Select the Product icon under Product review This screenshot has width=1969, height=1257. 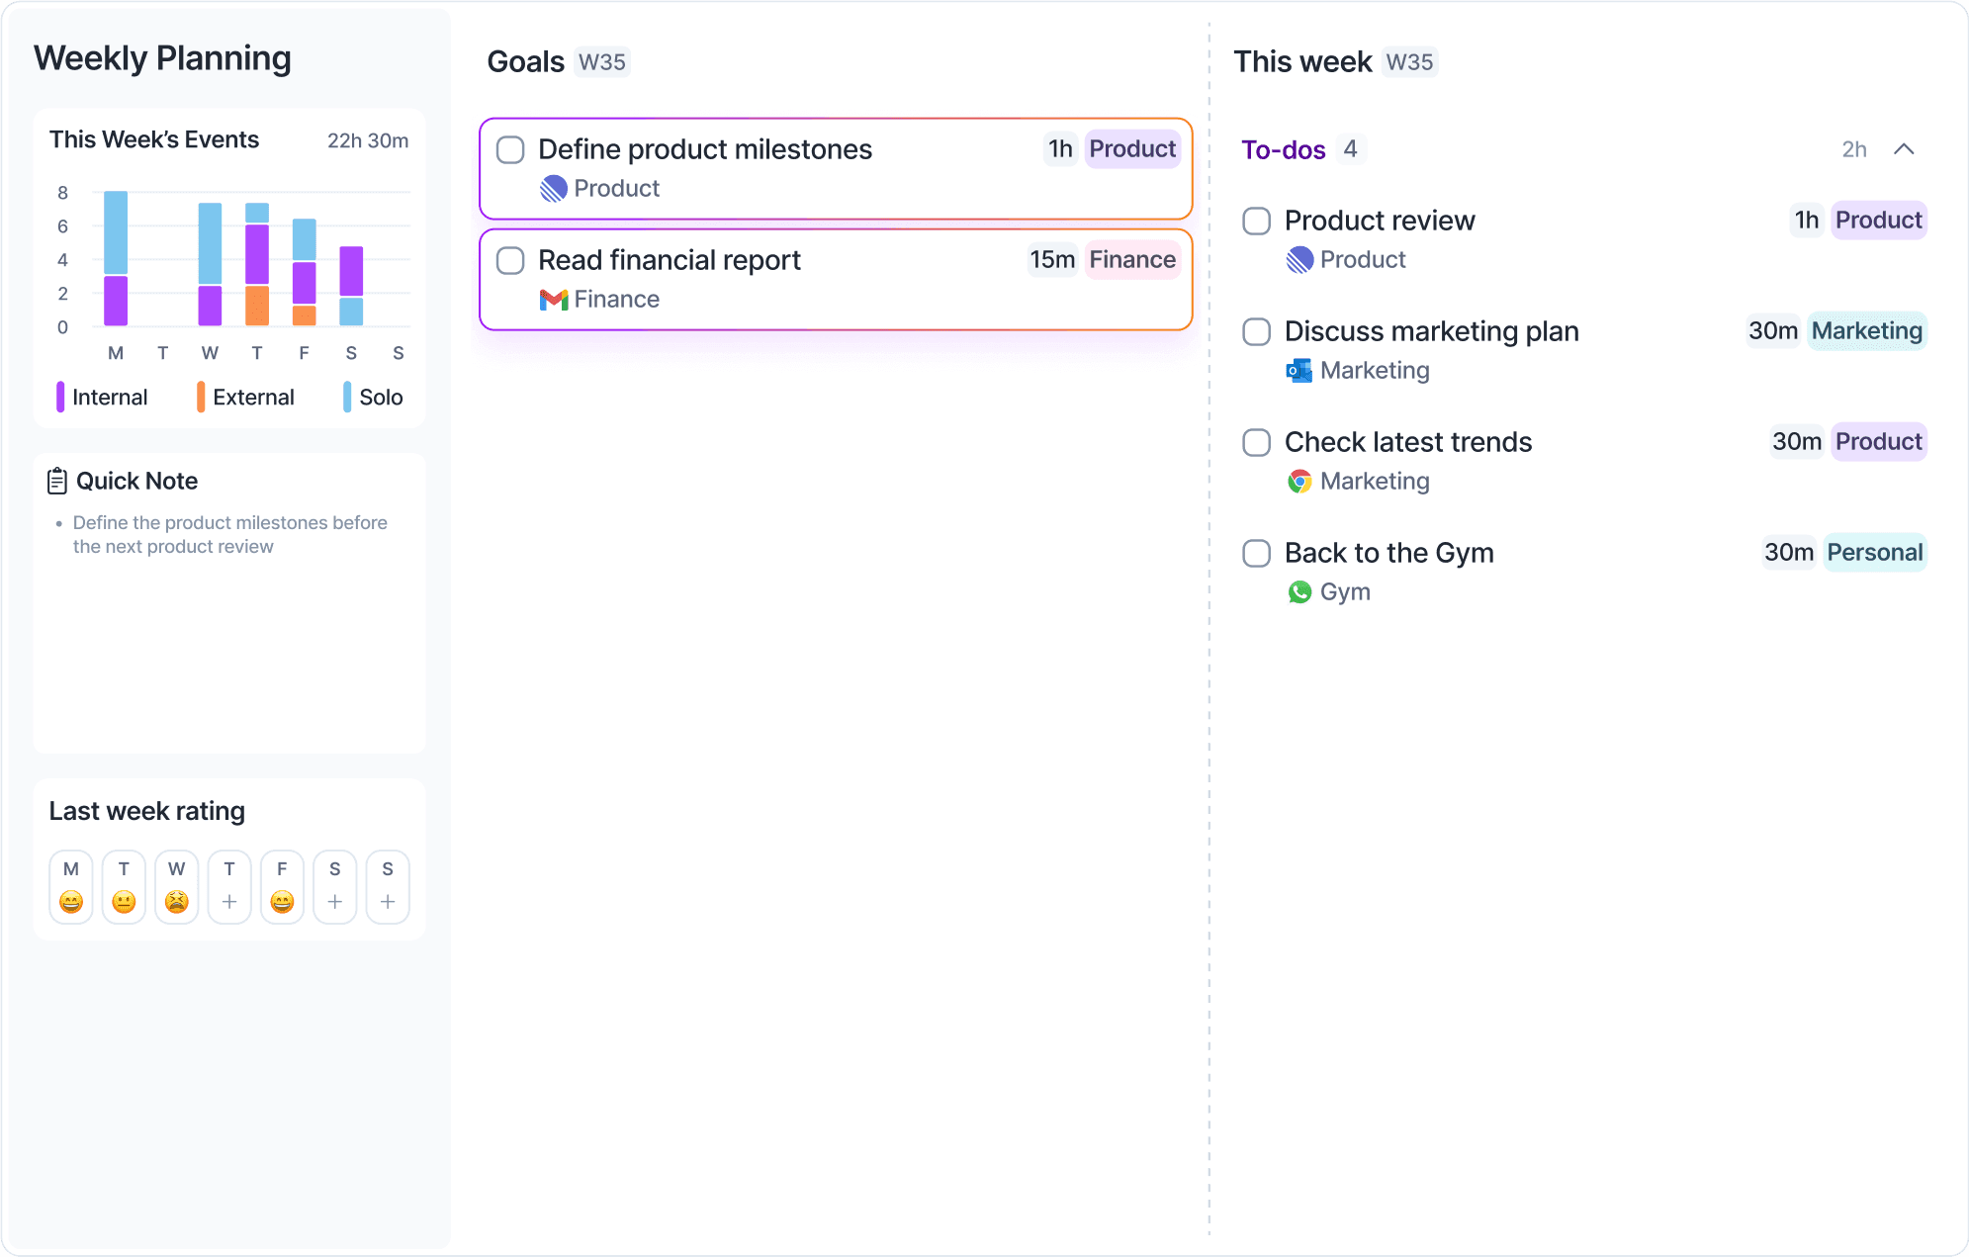click(x=1299, y=259)
